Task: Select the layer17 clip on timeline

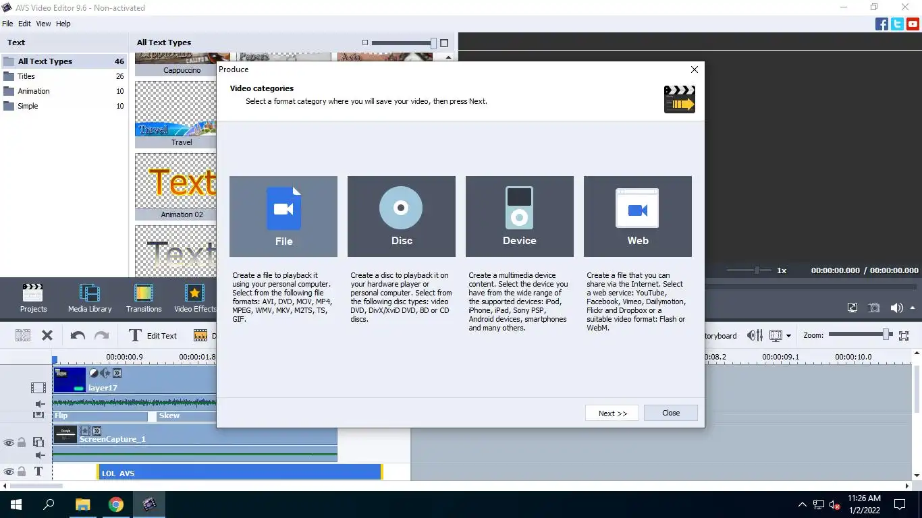Action: (134, 380)
